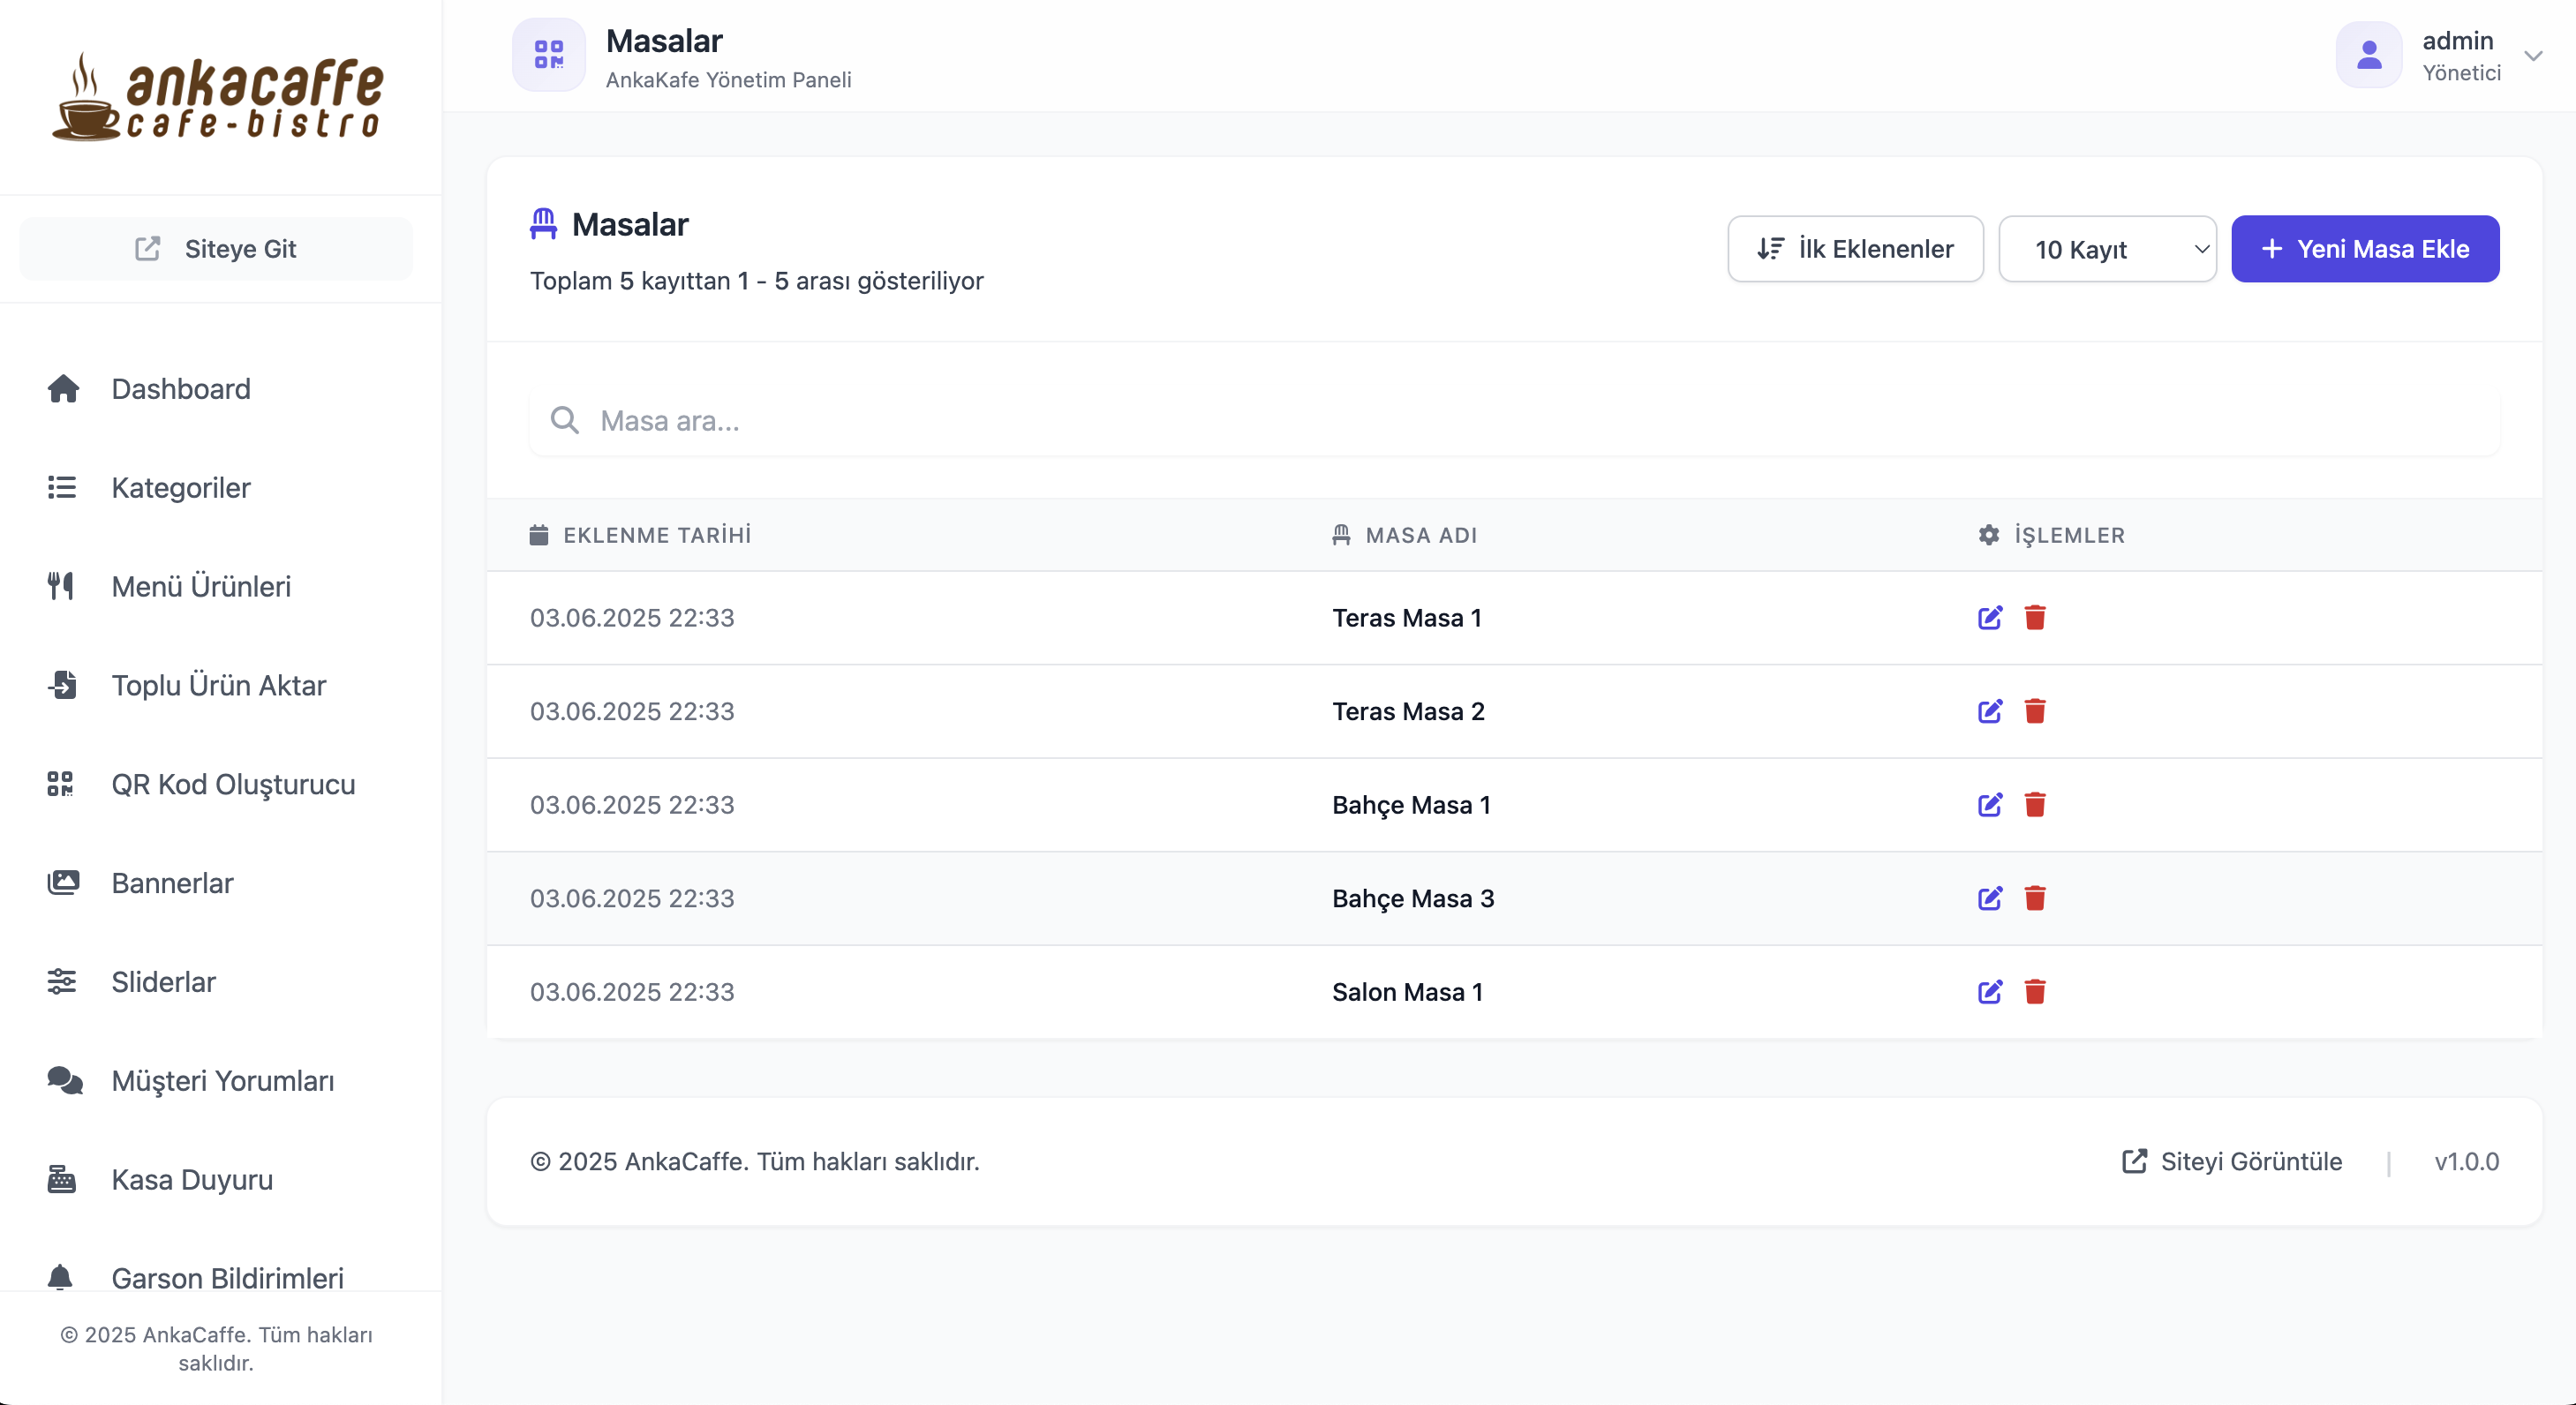Image resolution: width=2576 pixels, height=1405 pixels.
Task: Select the Salon Masa 1 name cell
Action: point(1407,992)
